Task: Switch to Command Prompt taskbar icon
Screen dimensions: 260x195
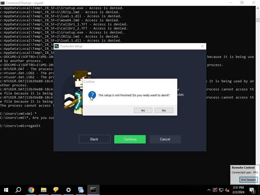Action: [93, 190]
